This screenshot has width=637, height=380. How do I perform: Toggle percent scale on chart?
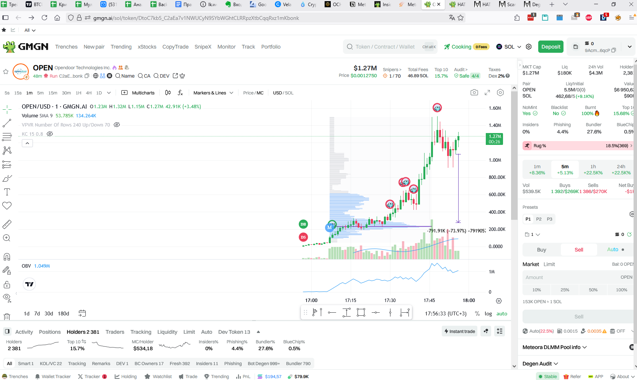pyautogui.click(x=477, y=313)
